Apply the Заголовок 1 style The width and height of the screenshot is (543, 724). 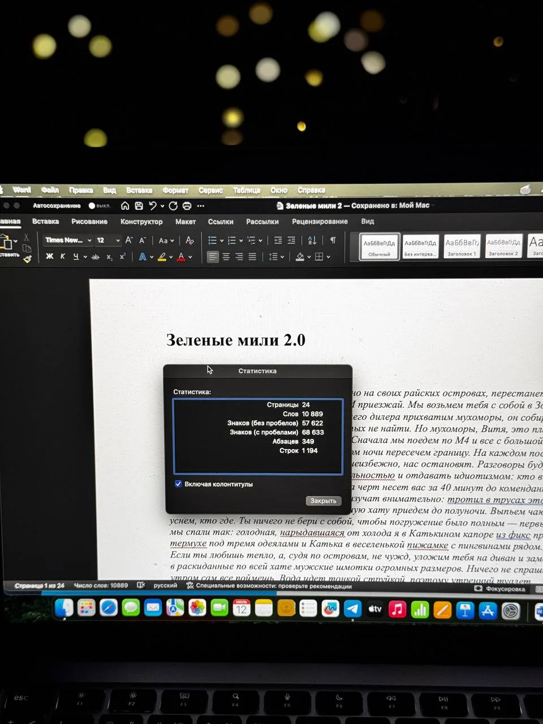(x=462, y=247)
